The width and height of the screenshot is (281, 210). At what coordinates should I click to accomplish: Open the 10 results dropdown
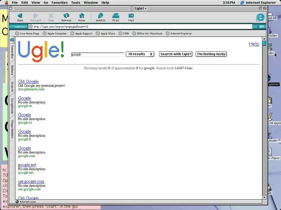coord(140,54)
